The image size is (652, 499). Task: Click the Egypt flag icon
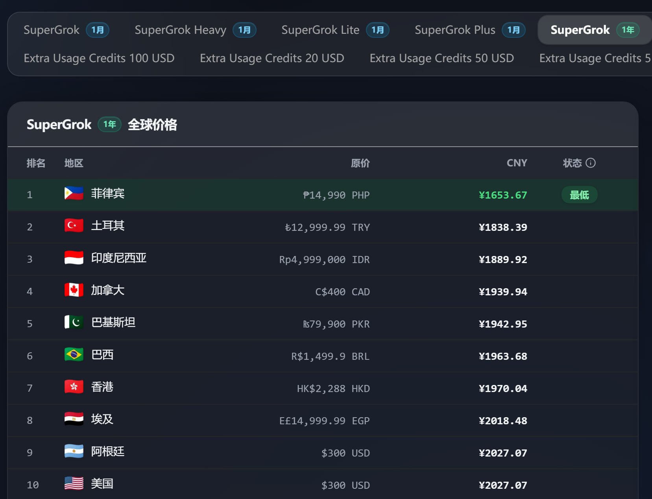tap(74, 419)
